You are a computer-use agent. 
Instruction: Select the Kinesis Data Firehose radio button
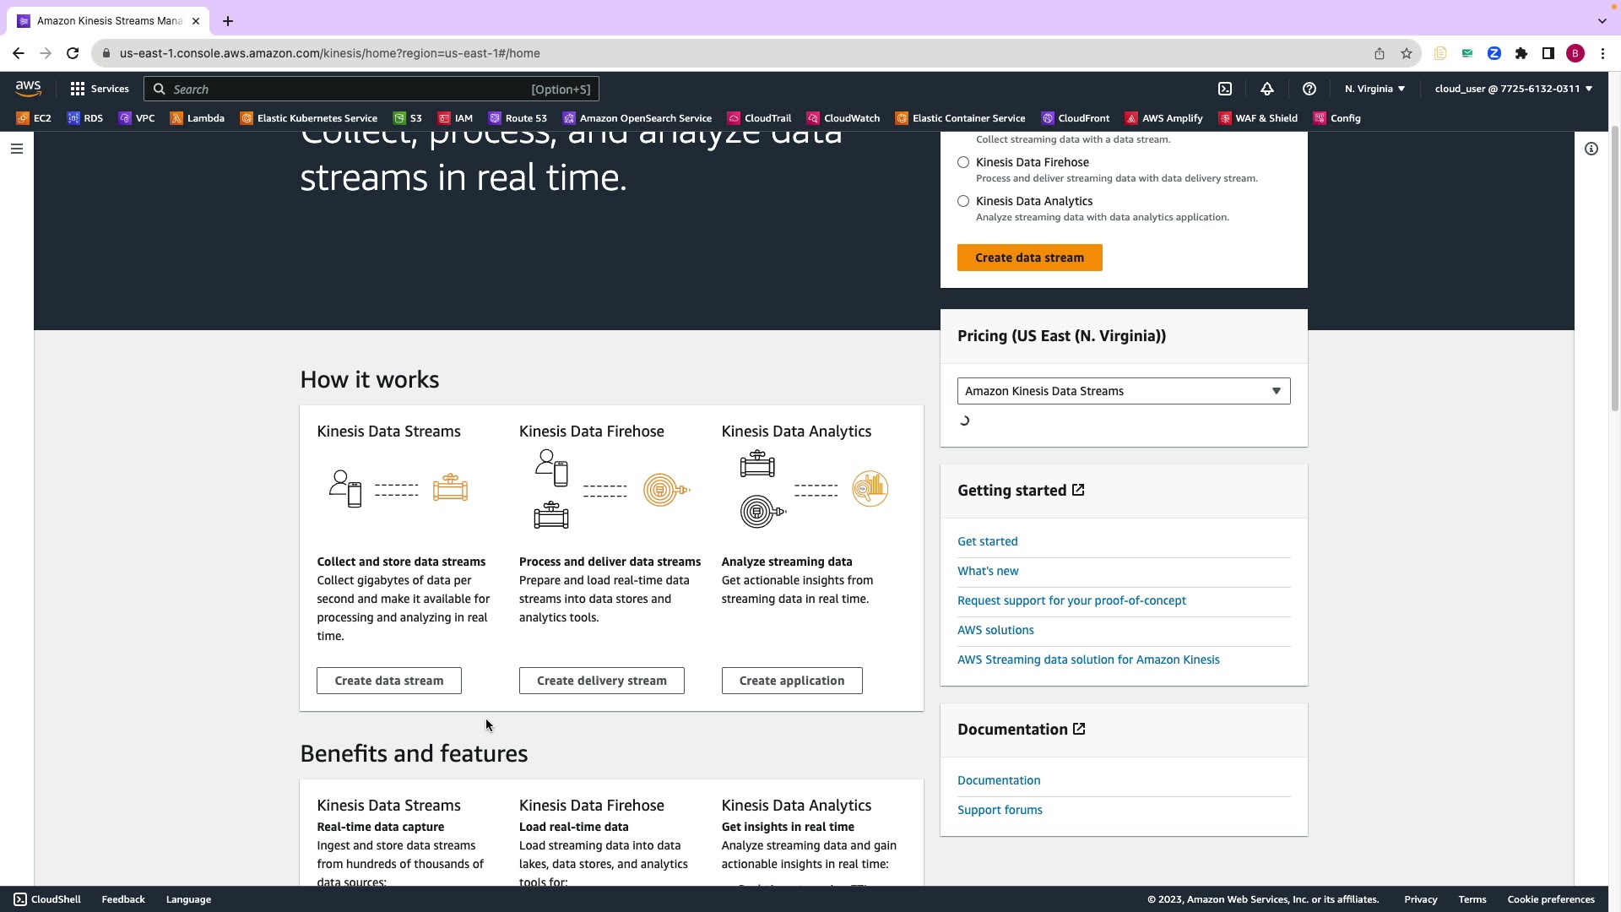coord(963,162)
